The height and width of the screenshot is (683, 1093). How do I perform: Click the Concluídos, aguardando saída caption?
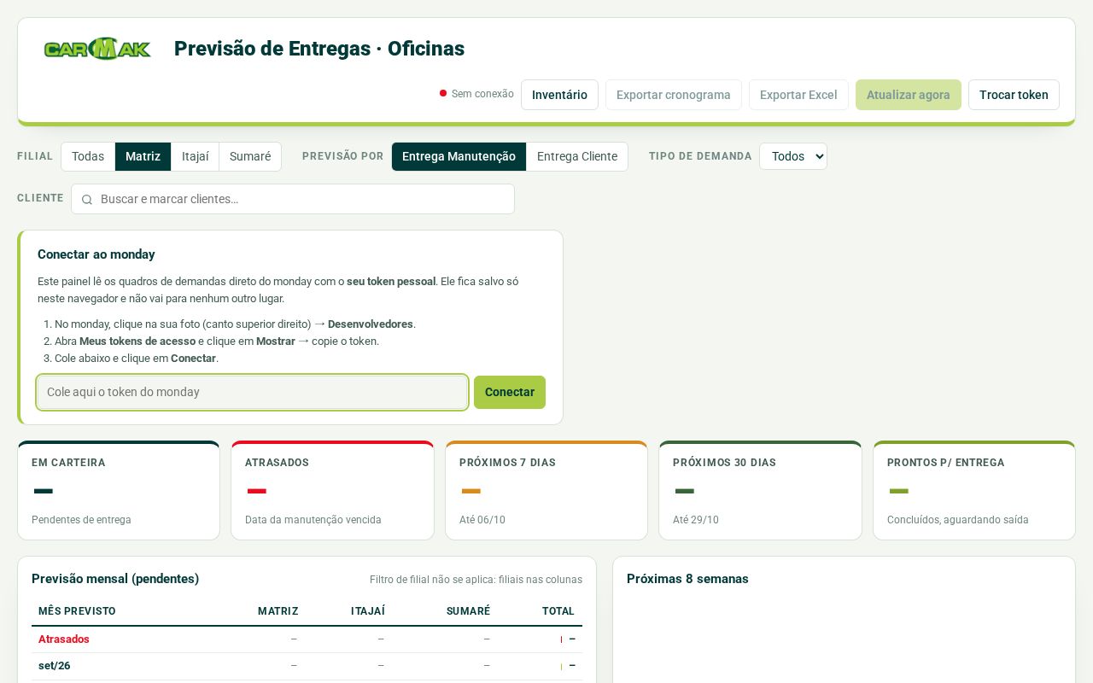click(x=958, y=520)
